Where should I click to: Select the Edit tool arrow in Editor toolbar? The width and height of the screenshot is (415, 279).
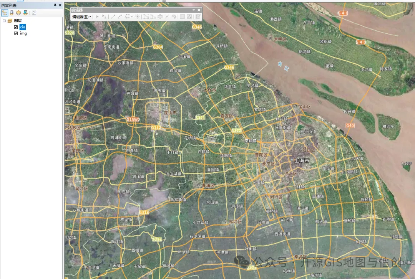point(97,17)
